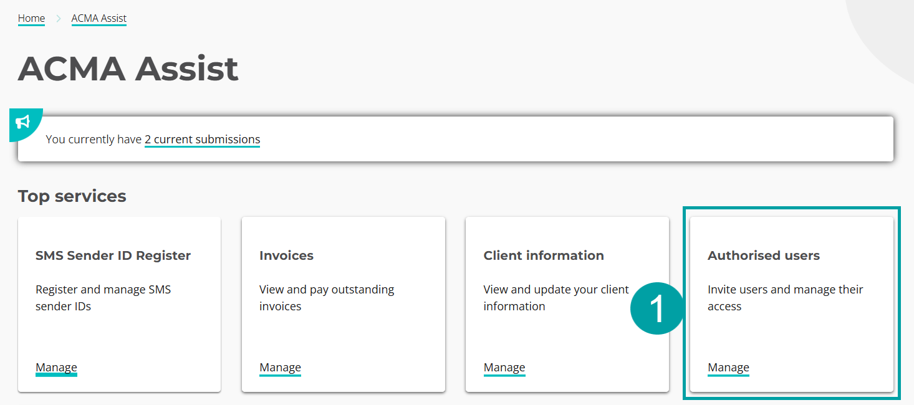Select the teal step marker numbered 1
914x405 pixels.
(x=657, y=308)
